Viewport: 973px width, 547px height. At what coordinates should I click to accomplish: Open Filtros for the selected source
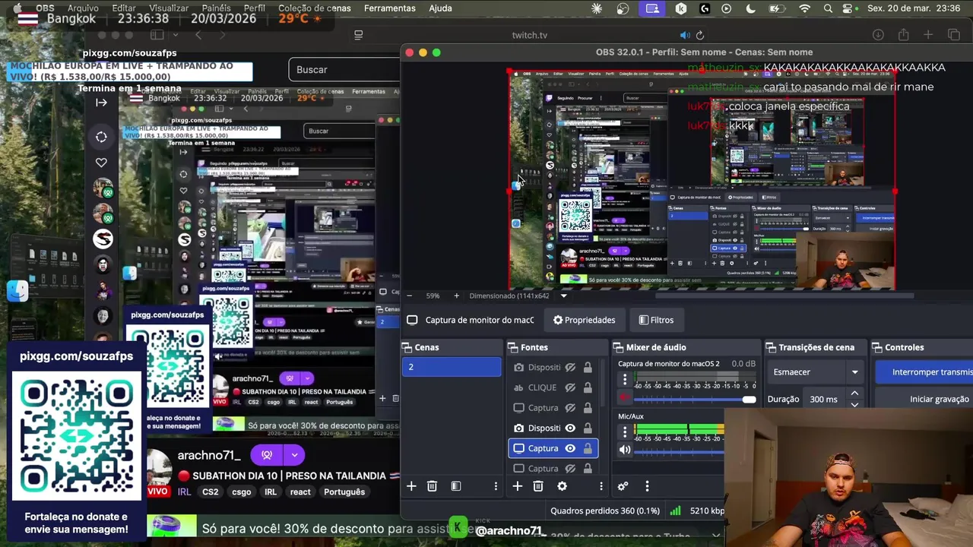[656, 320]
